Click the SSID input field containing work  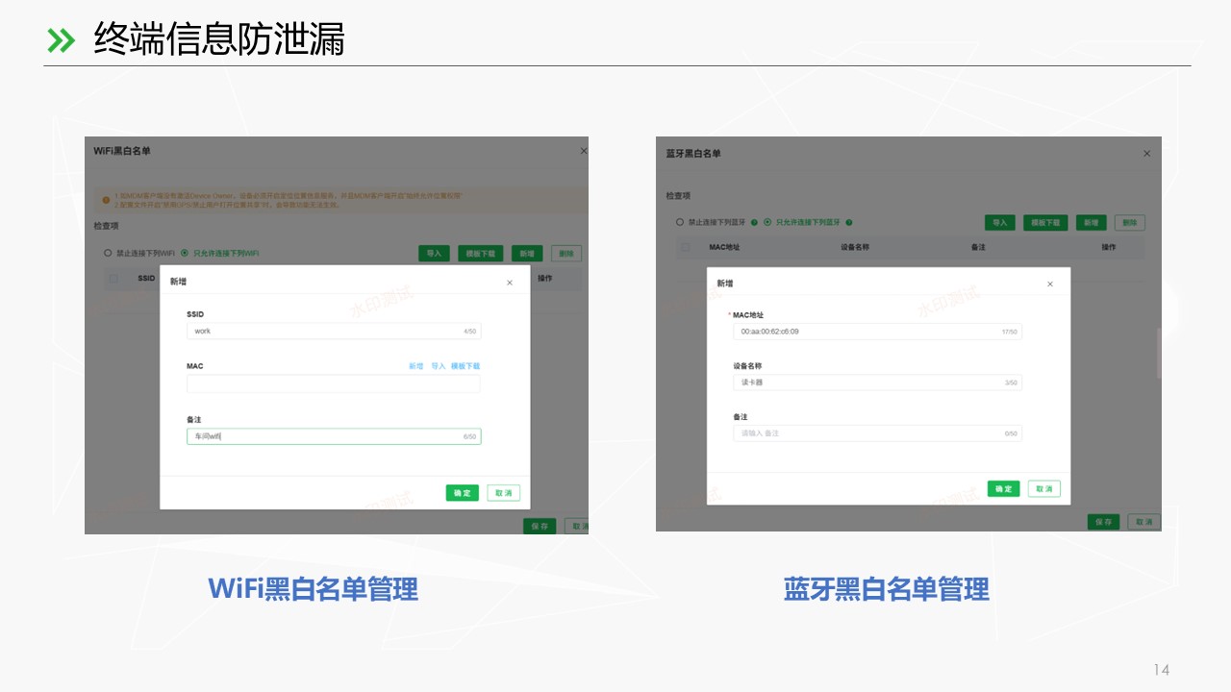coord(333,331)
